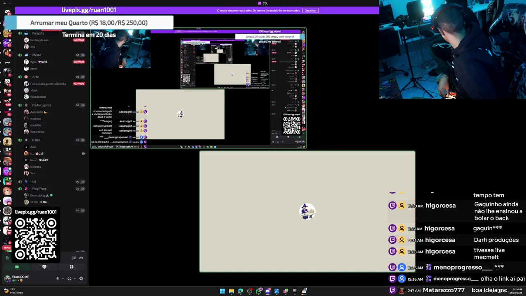Screen dimensions: 526x296
Task: Toggle Discord camera button
Action: (x=17, y=267)
